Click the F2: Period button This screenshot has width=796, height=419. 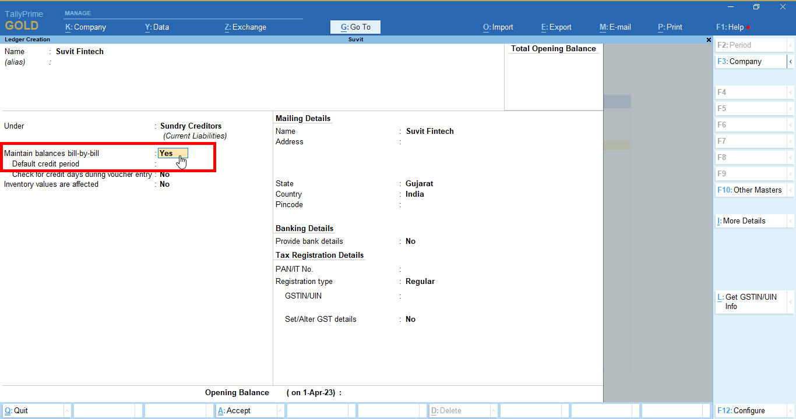pyautogui.click(x=751, y=45)
